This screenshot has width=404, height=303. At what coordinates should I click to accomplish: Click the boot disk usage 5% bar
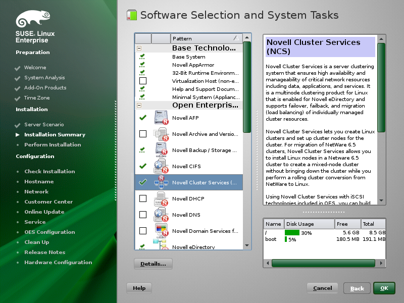click(x=286, y=239)
